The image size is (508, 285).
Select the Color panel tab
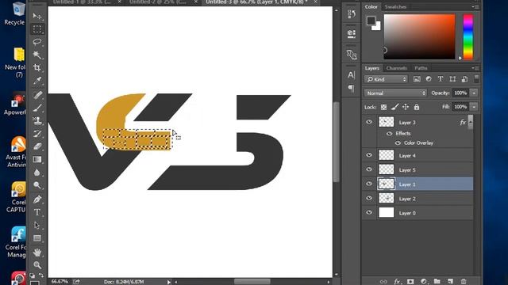point(371,7)
